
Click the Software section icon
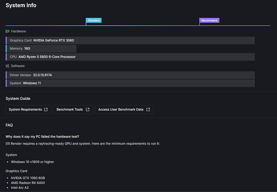pos(8,66)
